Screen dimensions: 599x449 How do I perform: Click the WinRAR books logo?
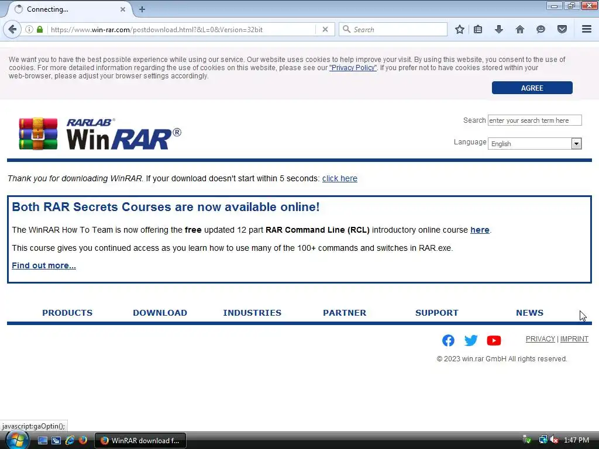point(38,134)
